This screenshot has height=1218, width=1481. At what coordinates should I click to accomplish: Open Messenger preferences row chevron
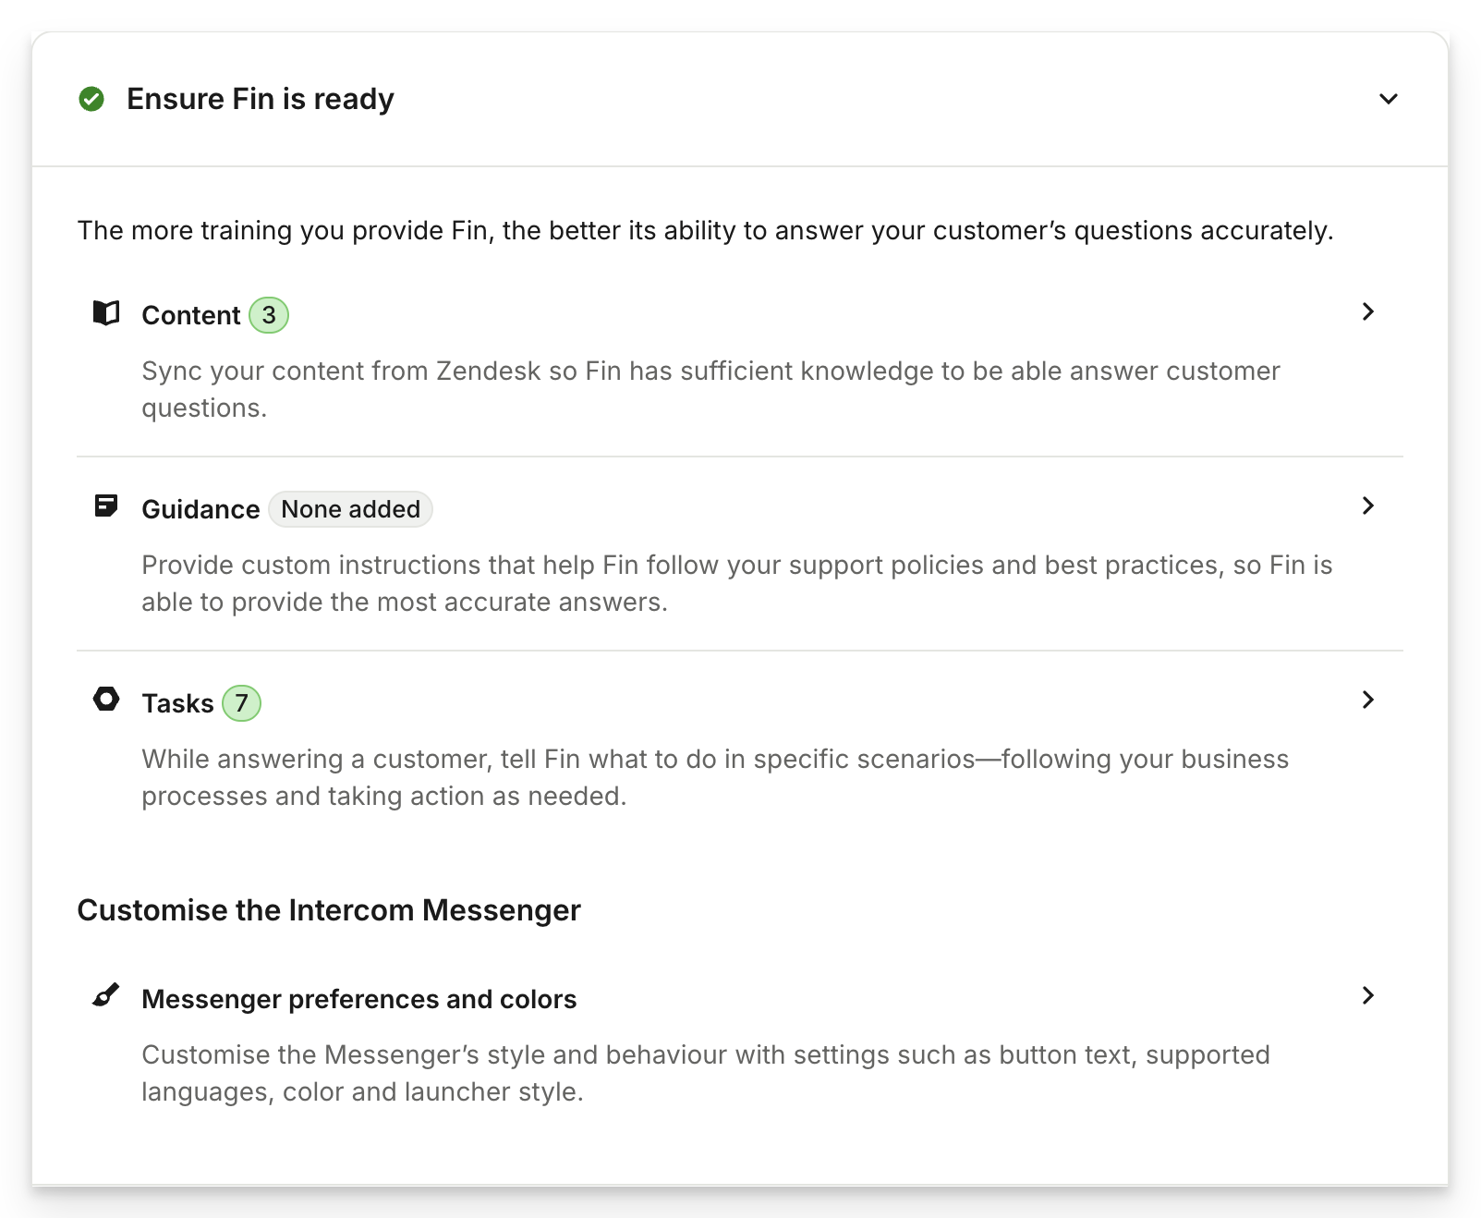(x=1368, y=996)
